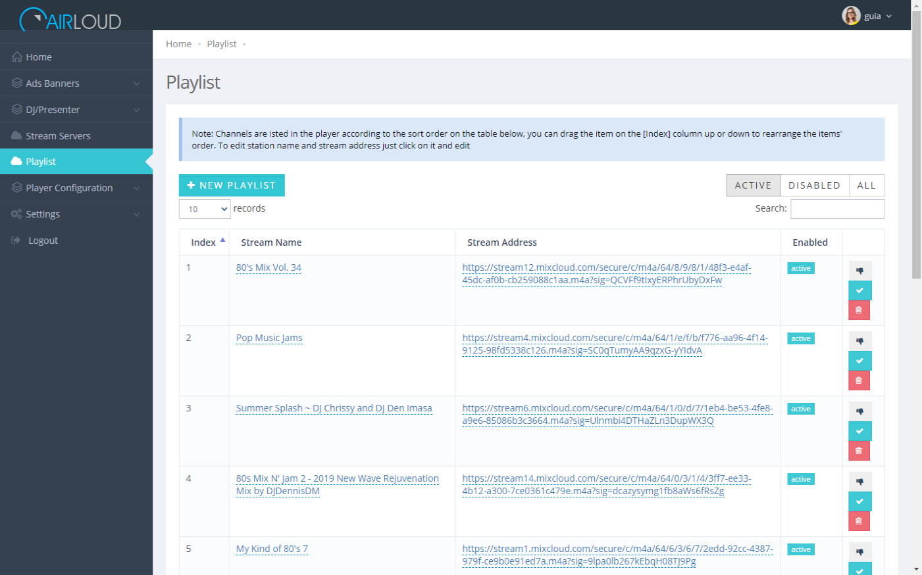Edit stream6.mixcloud.com stream address
Viewport: 922px width, 575px height.
click(617, 414)
